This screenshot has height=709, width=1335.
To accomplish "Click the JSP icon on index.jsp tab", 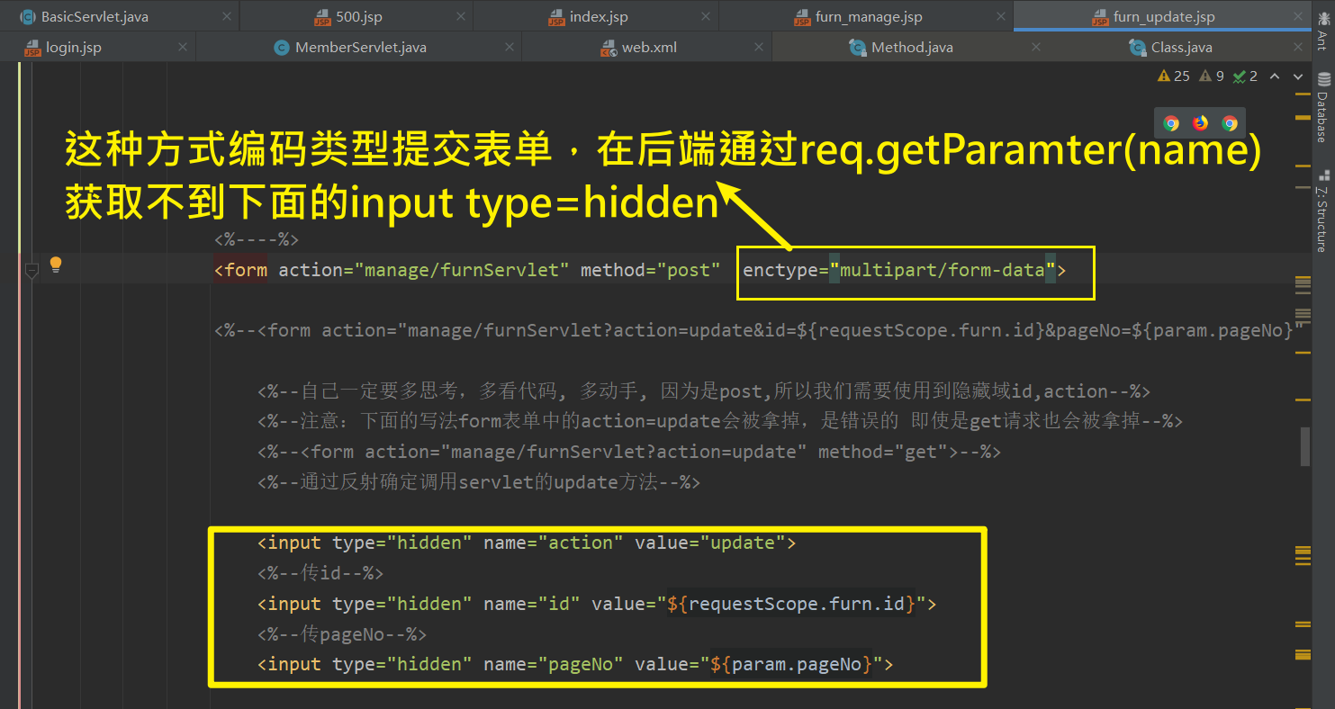I will pyautogui.click(x=556, y=17).
